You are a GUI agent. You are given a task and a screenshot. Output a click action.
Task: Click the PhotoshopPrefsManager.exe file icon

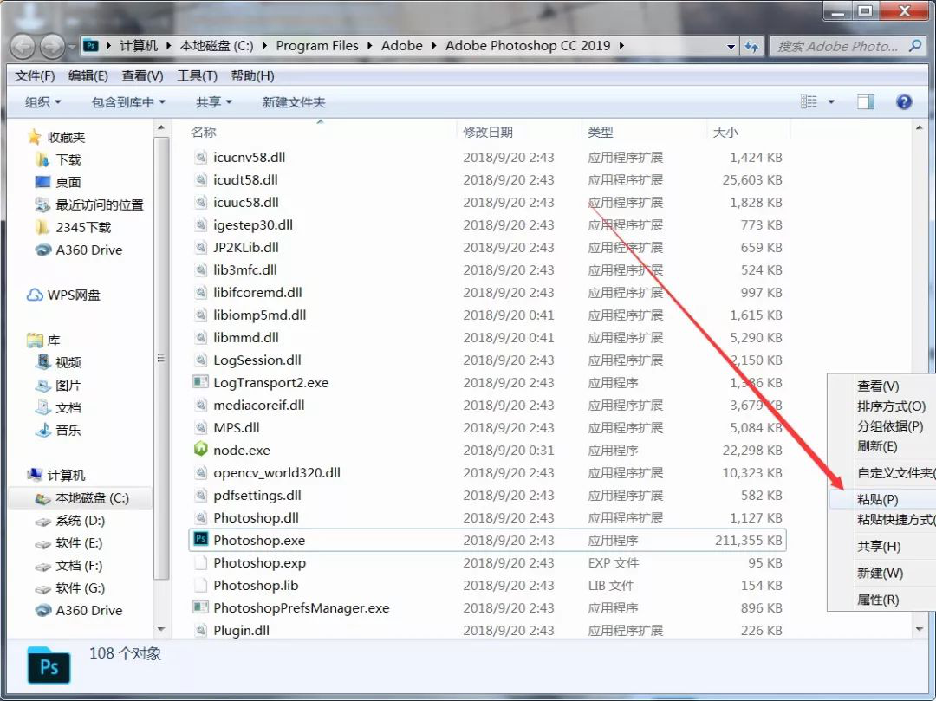click(200, 607)
